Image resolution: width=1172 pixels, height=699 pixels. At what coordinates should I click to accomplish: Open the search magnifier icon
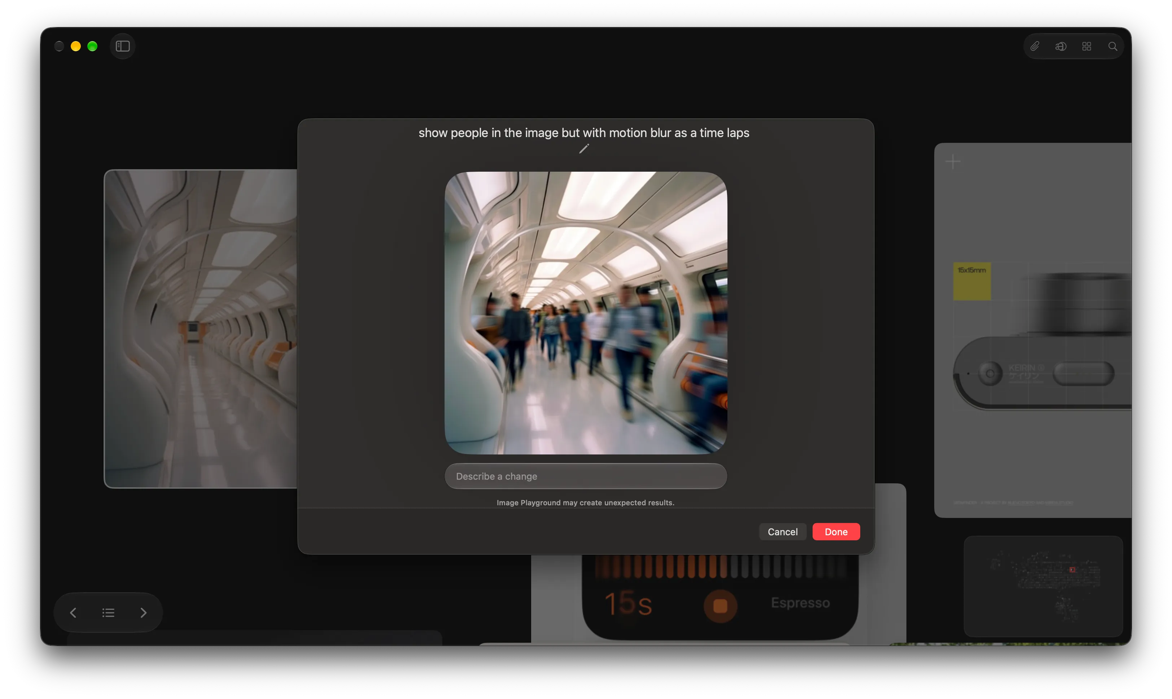pyautogui.click(x=1112, y=46)
